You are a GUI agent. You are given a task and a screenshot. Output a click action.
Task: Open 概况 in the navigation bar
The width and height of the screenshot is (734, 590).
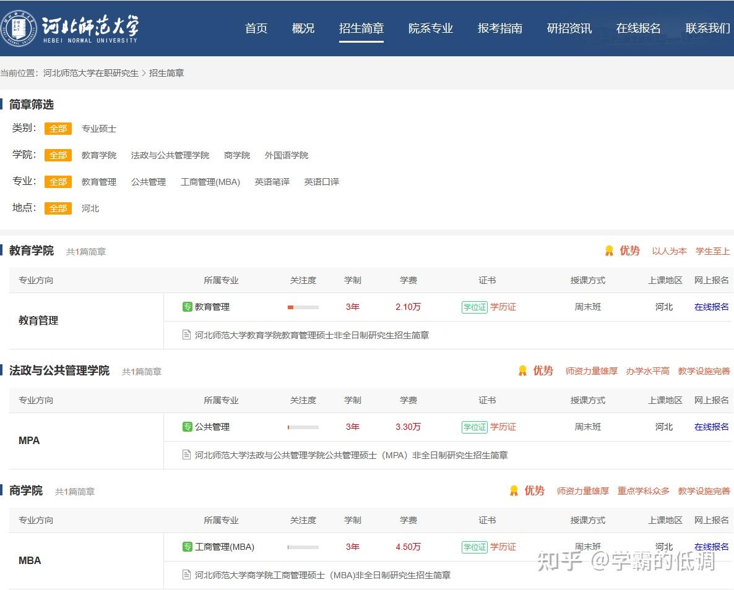(303, 28)
